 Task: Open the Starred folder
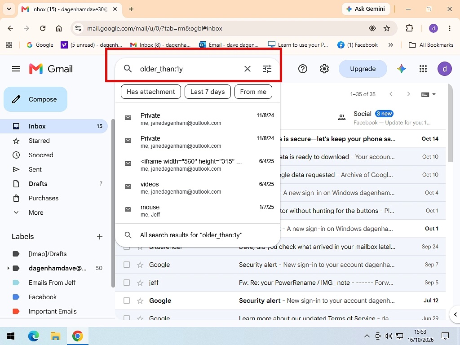click(x=54, y=141)
